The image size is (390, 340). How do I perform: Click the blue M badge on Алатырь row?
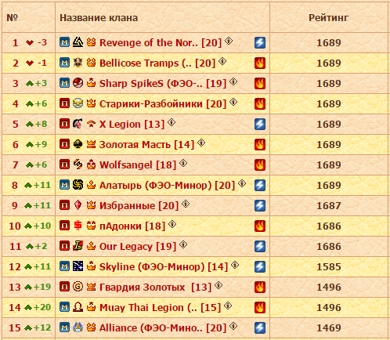point(64,185)
